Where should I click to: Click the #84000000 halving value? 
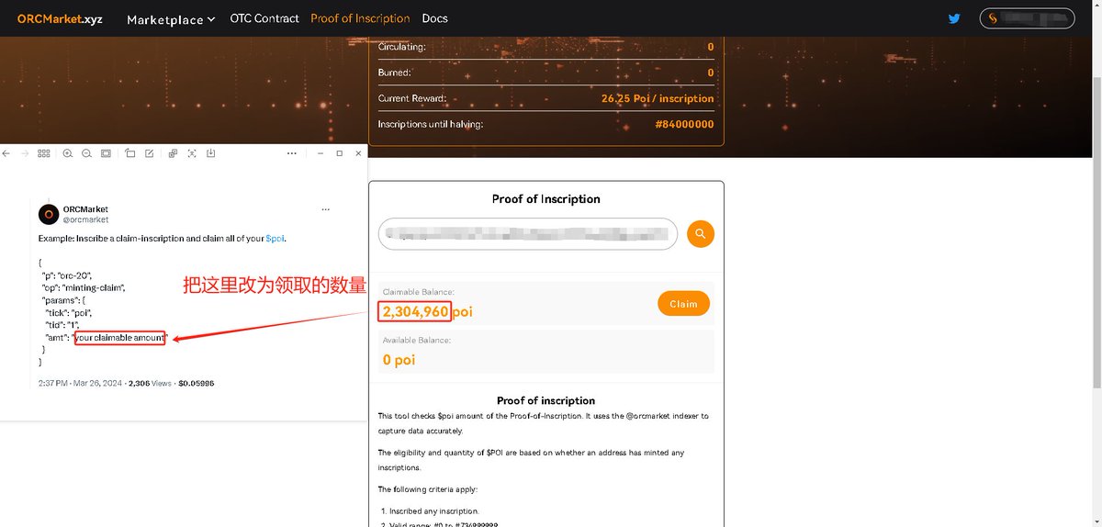(684, 124)
